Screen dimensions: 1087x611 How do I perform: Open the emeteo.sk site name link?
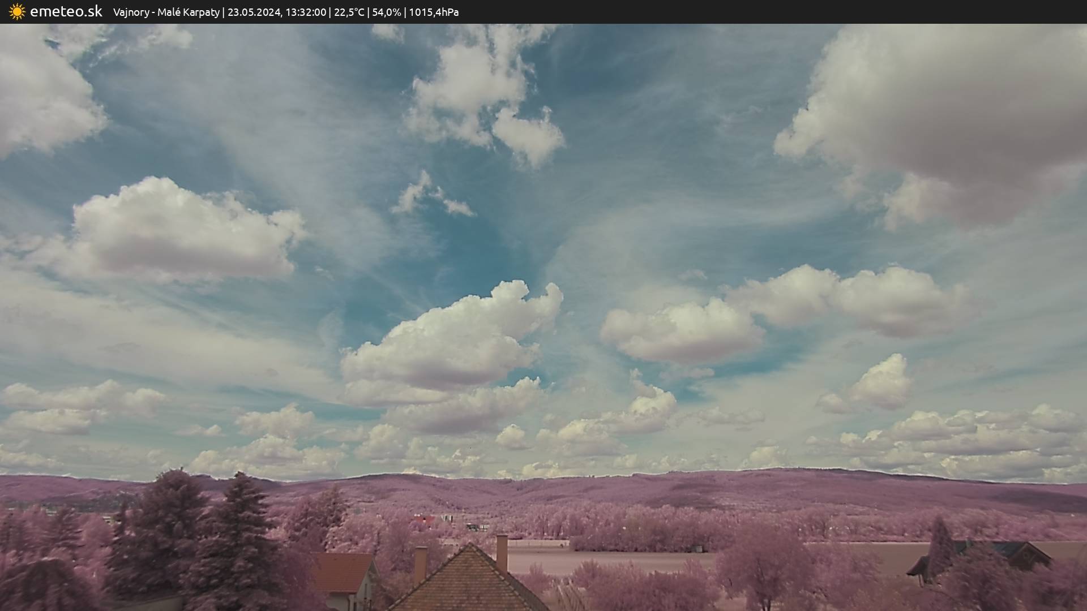(x=66, y=11)
